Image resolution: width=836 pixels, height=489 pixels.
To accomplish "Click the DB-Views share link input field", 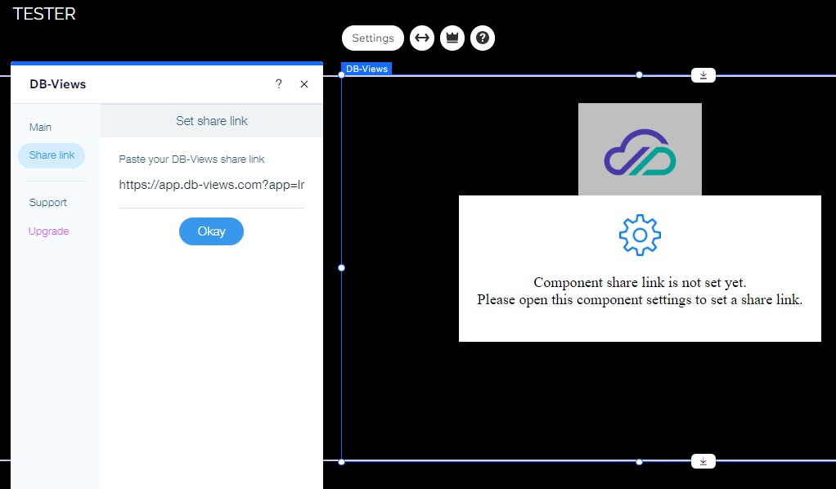I will (211, 185).
